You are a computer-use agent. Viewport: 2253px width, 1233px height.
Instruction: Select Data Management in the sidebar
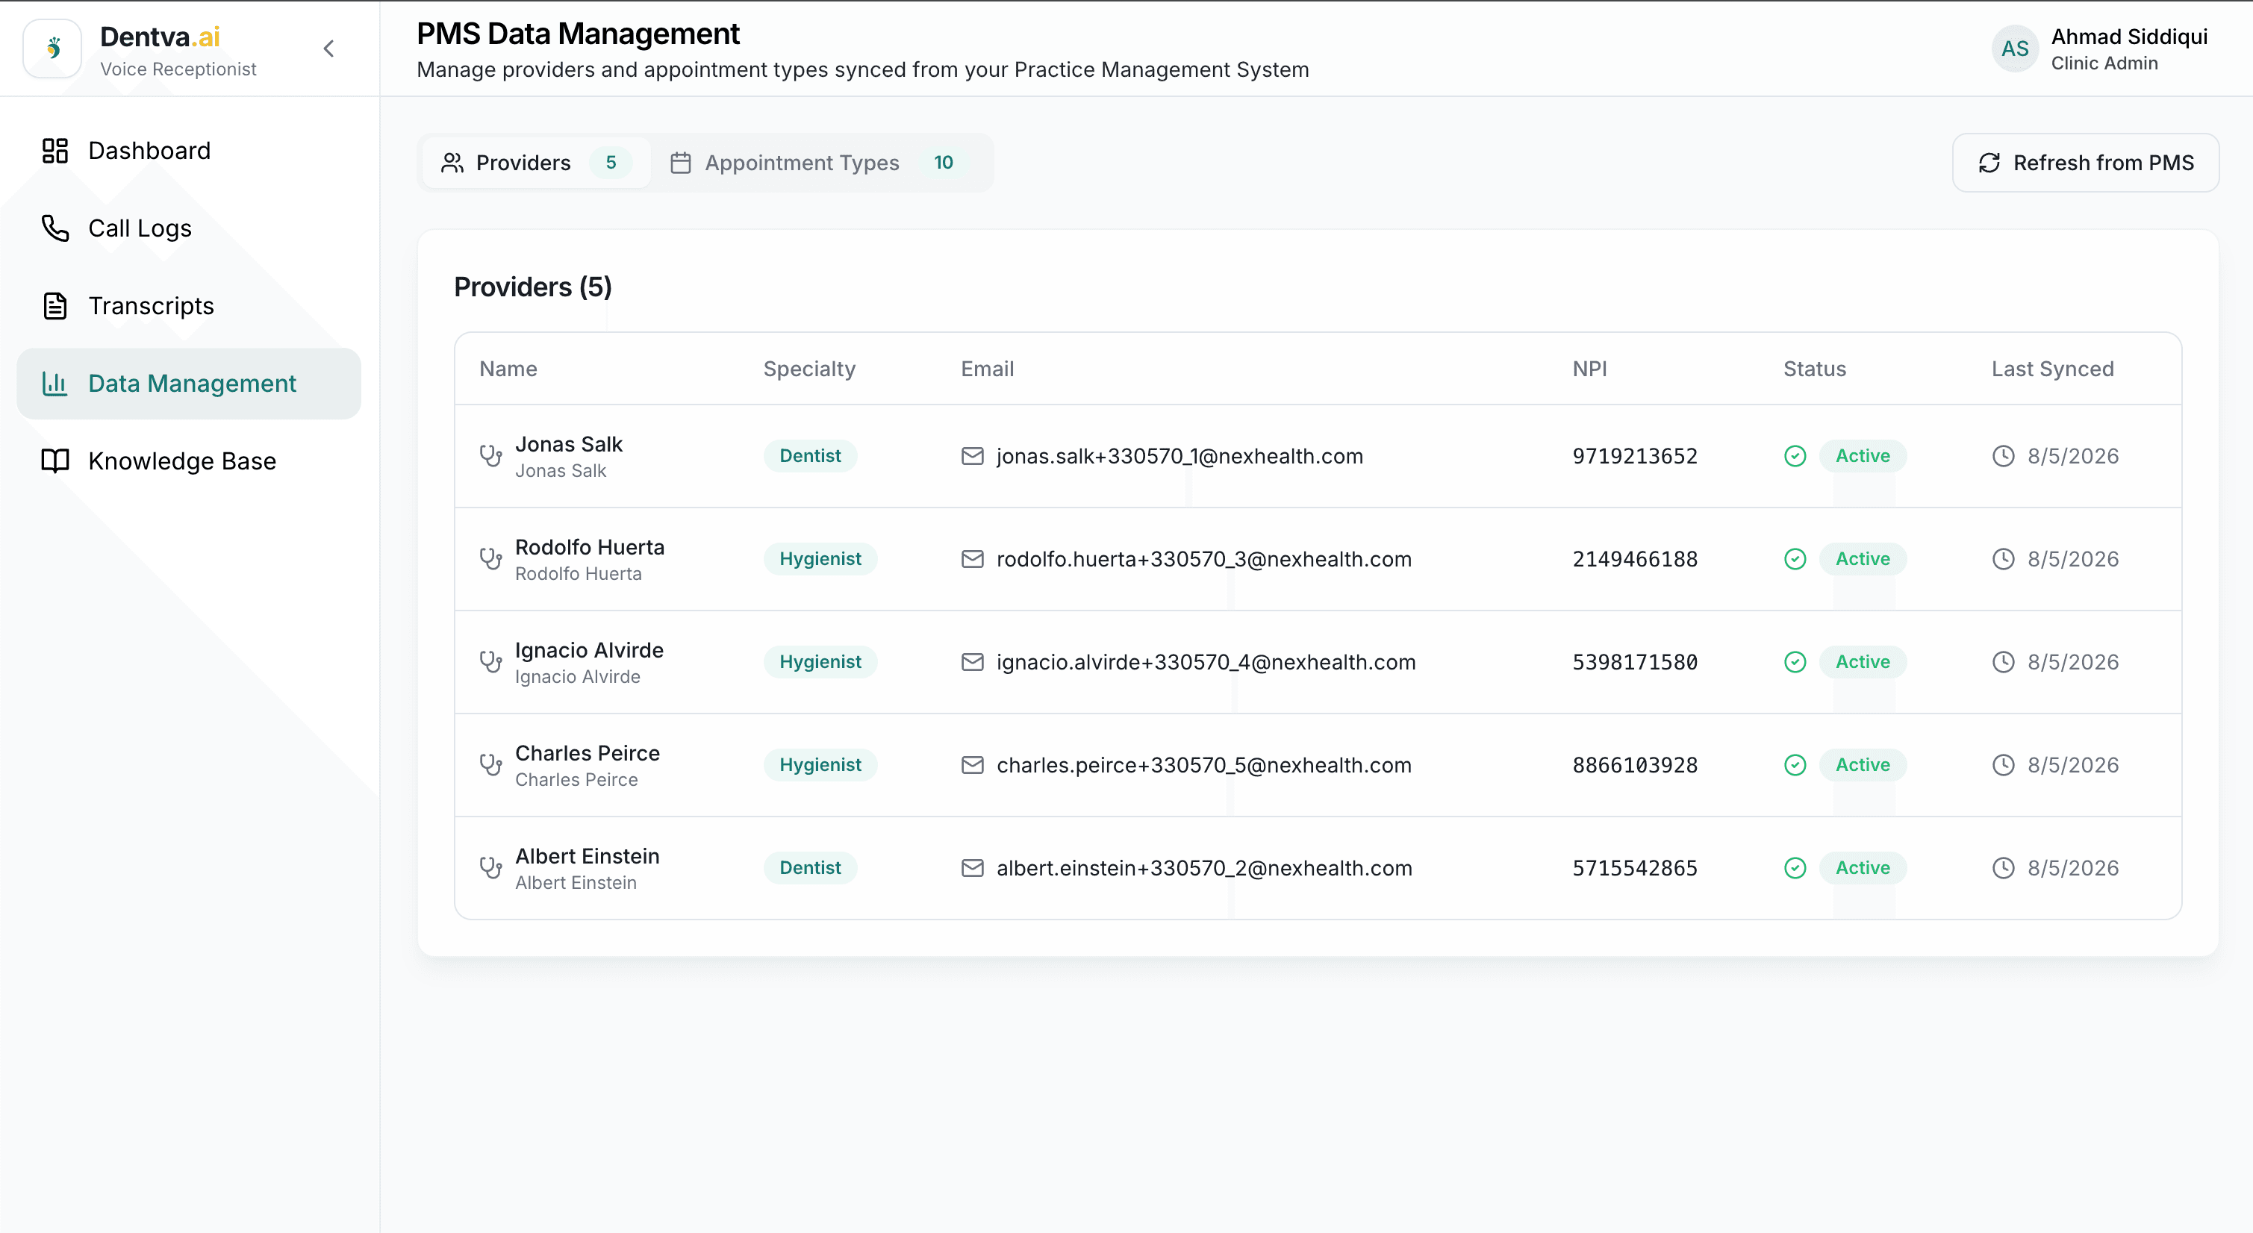pyautogui.click(x=189, y=383)
